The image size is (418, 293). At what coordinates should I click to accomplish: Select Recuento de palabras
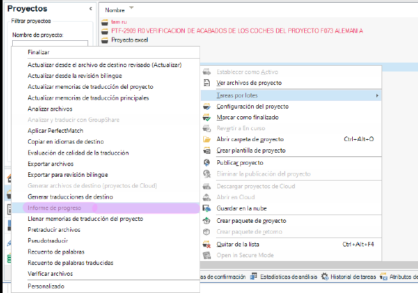pos(105,252)
